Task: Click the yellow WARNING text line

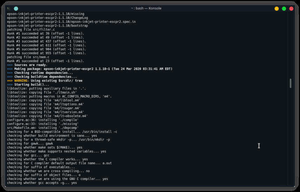Action: pos(45,81)
